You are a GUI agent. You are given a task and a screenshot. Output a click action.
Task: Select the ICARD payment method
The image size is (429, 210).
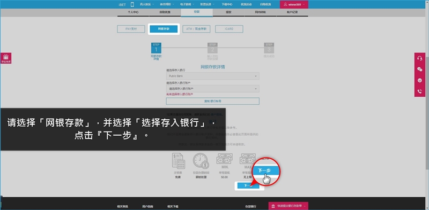(229, 29)
